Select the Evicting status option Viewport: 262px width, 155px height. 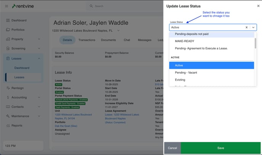181,80
